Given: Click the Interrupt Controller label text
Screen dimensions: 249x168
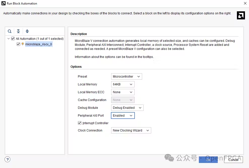Looking at the screenshot, I should point(96,123).
